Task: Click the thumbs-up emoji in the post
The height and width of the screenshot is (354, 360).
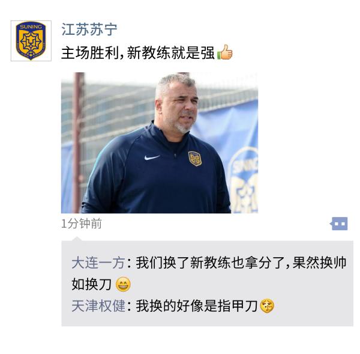Action: point(225,52)
